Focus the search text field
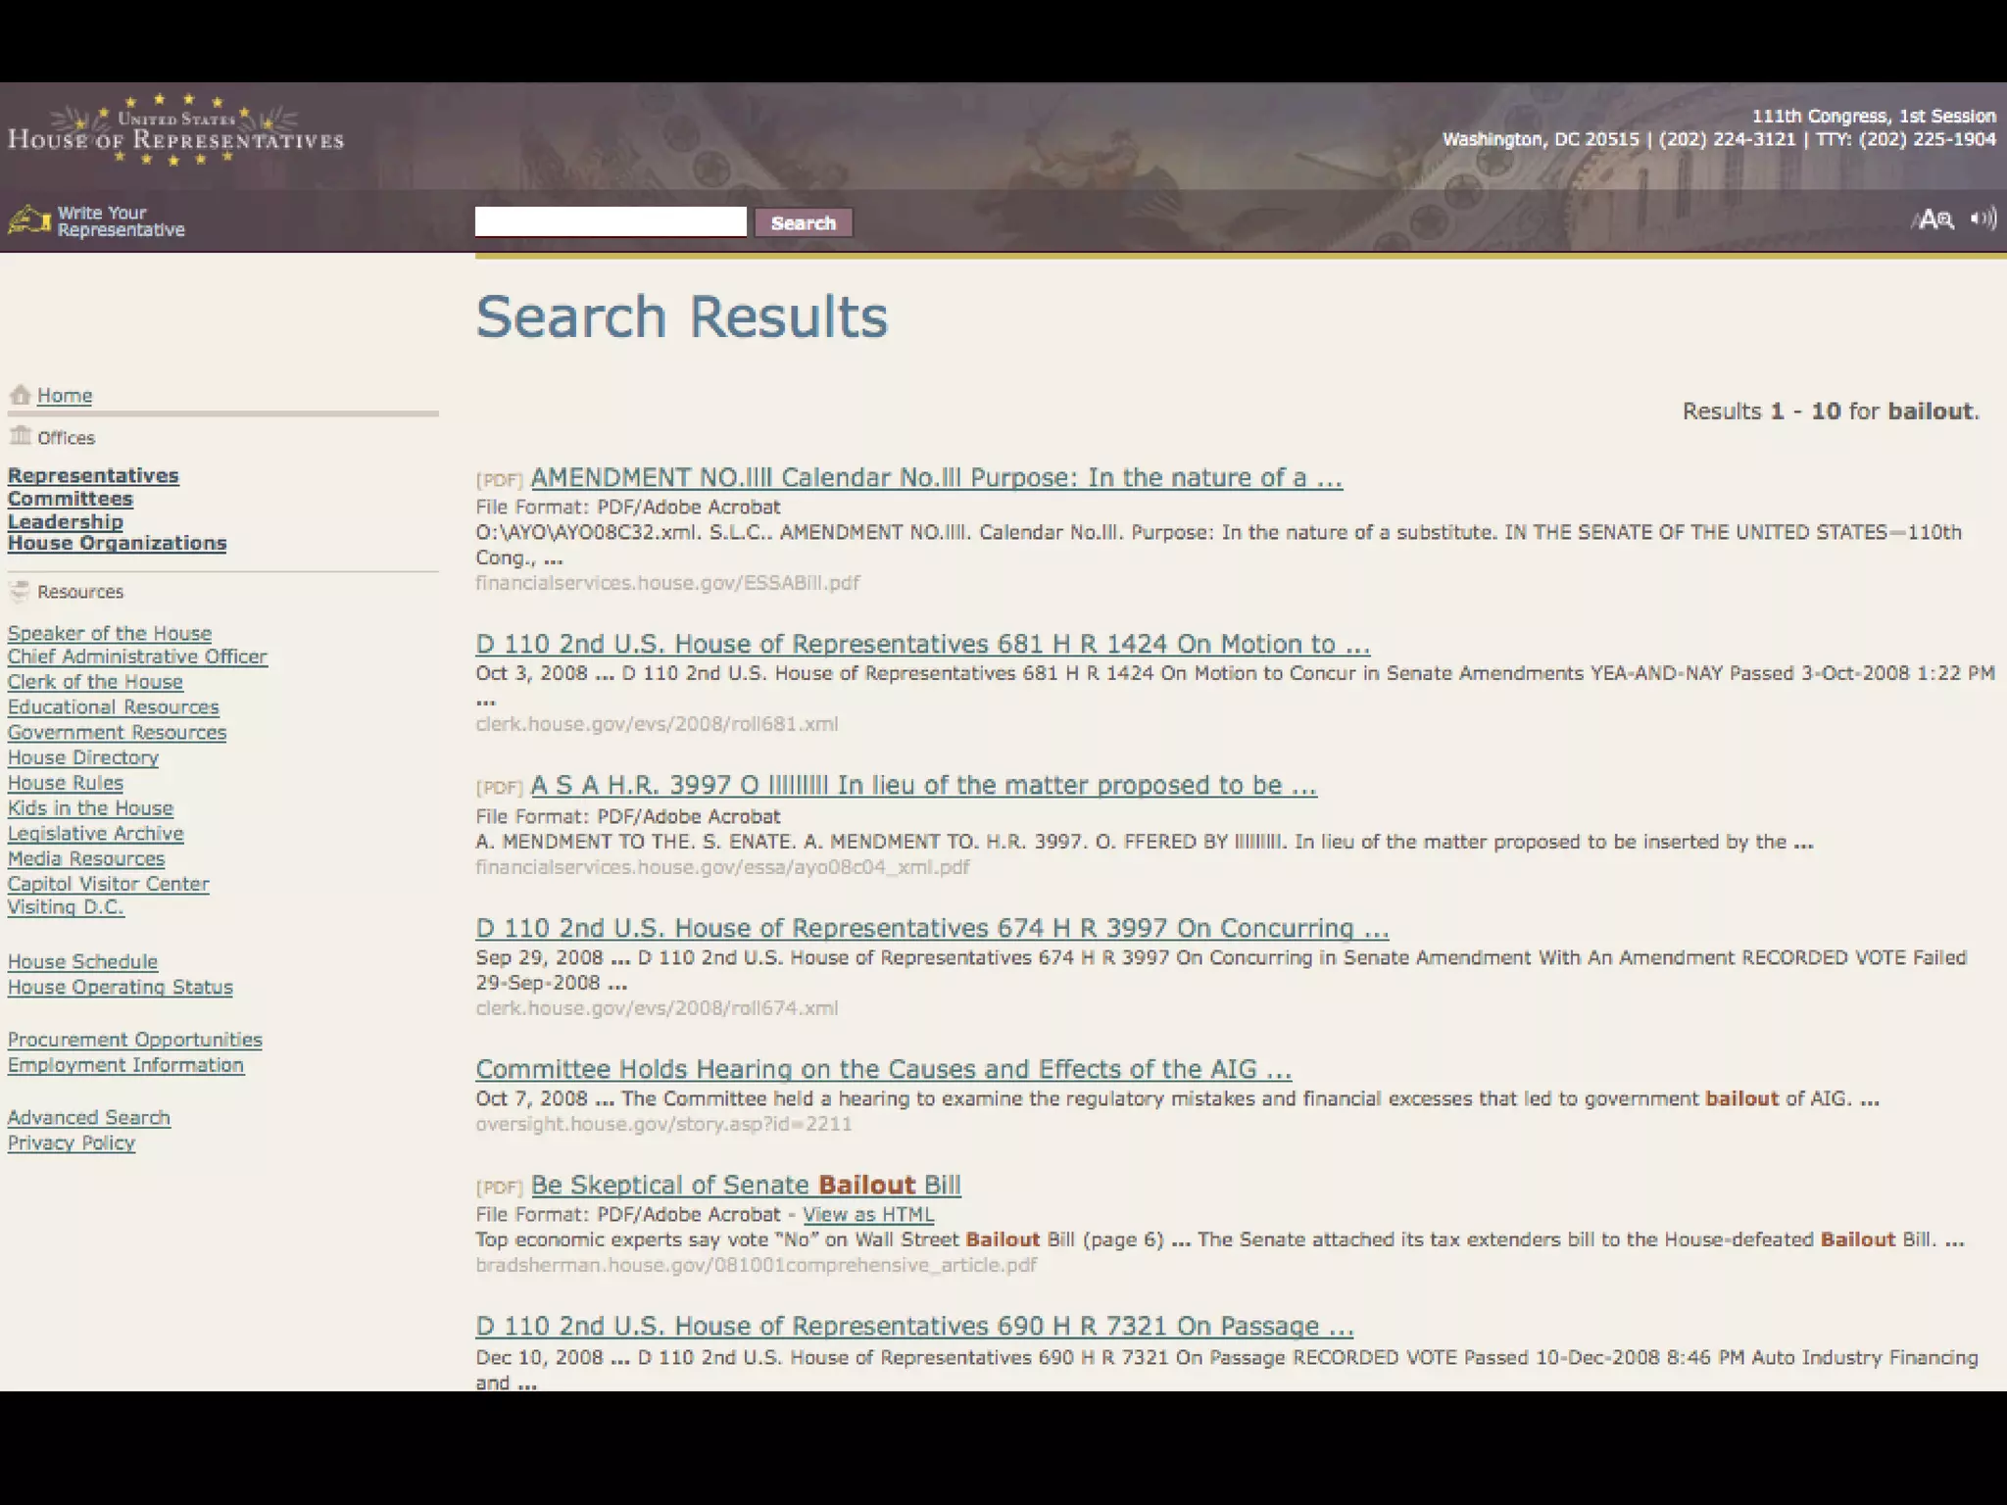Viewport: 2007px width, 1505px height. [611, 221]
